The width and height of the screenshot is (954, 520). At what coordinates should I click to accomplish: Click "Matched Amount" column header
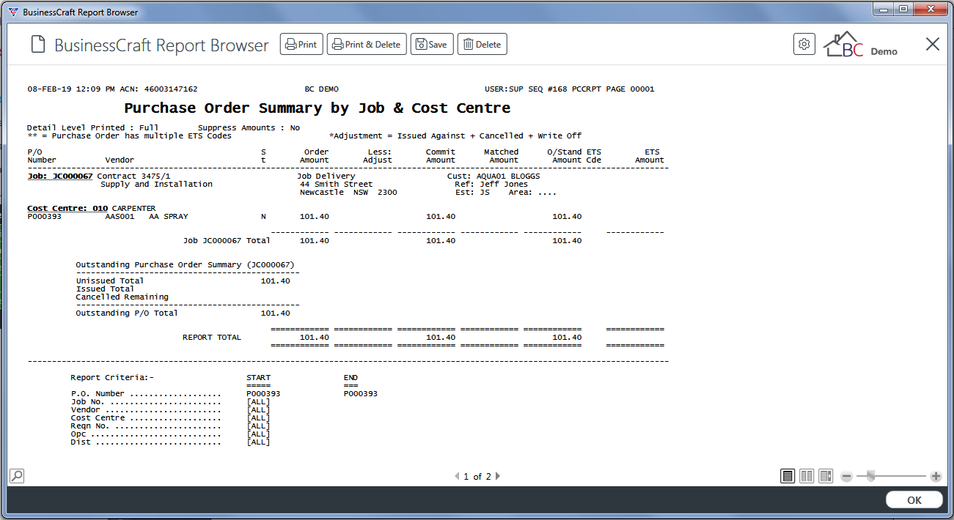tap(502, 156)
